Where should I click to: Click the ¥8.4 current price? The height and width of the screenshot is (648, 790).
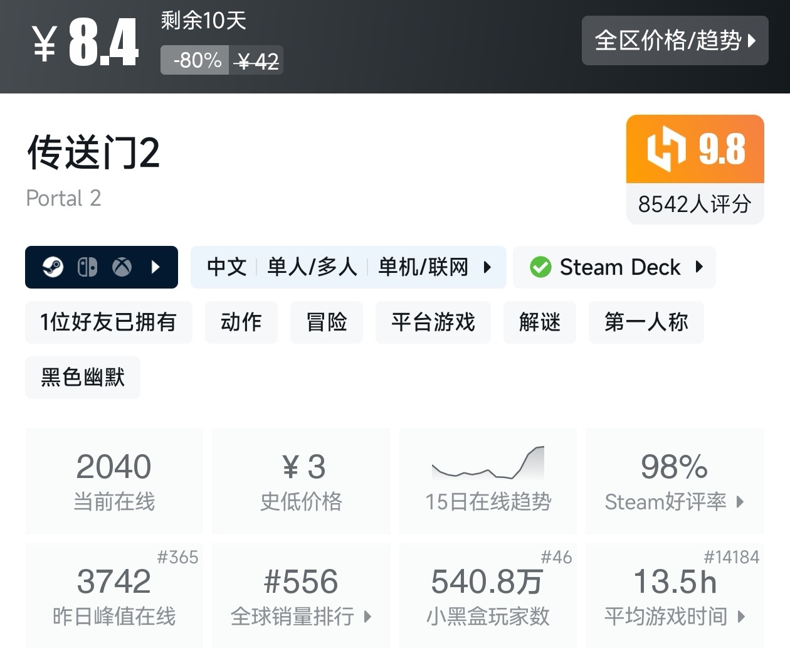[x=85, y=42]
